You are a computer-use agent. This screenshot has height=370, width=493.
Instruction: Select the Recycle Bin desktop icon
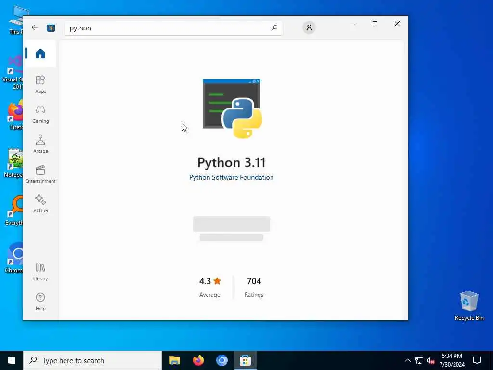point(469,306)
